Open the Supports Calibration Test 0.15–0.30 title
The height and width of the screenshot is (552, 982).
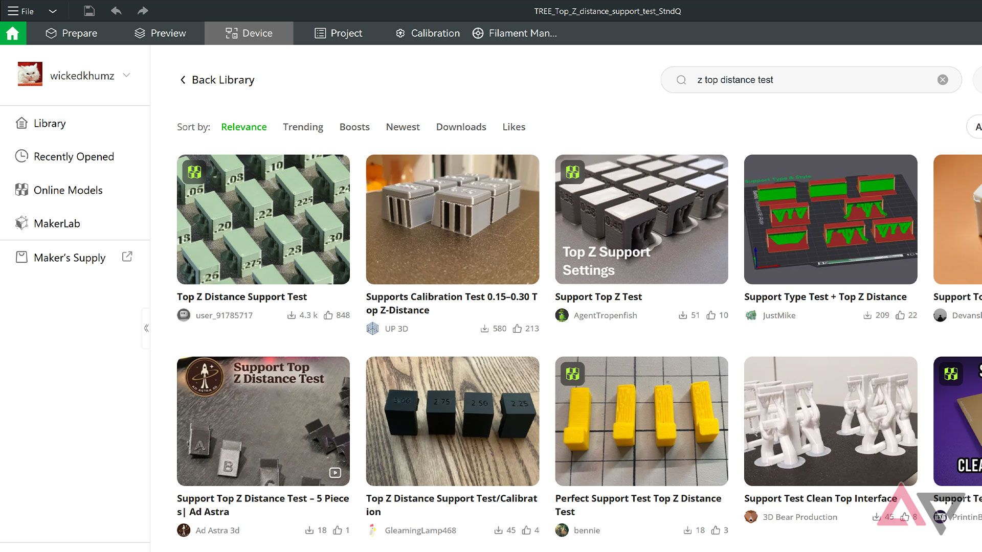point(452,303)
